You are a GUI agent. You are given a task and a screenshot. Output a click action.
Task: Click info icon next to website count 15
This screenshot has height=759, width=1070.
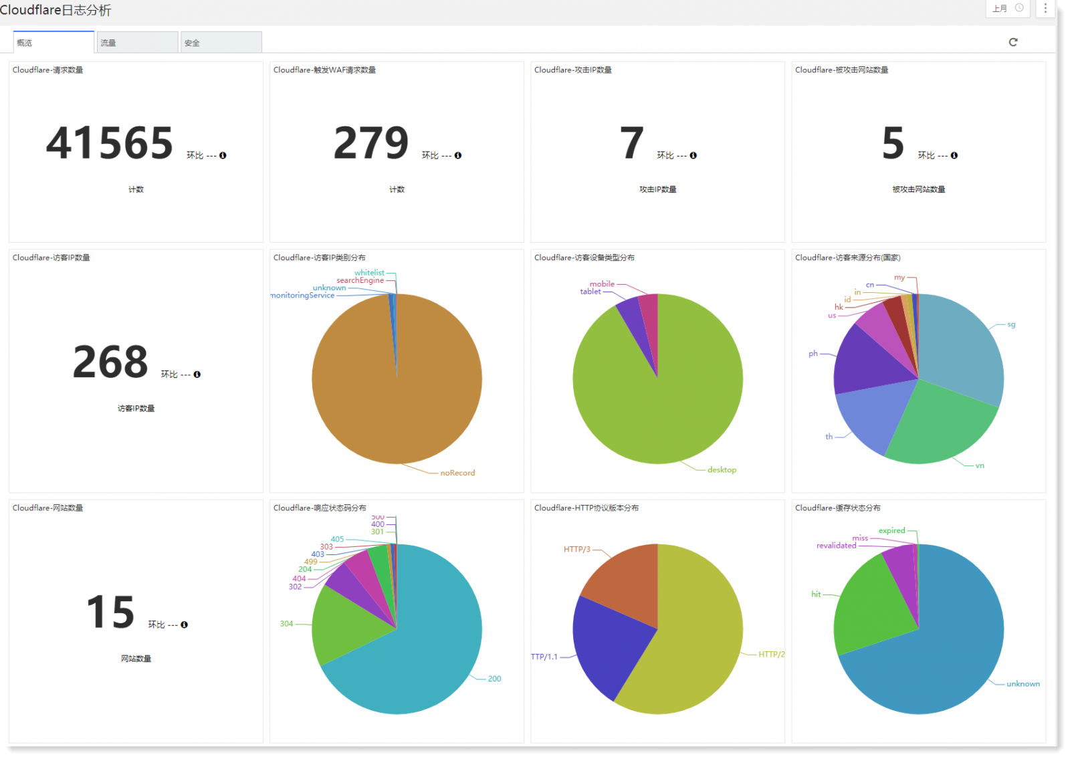(x=185, y=625)
